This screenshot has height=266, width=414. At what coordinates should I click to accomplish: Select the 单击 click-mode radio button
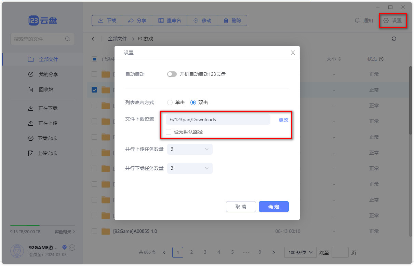point(170,102)
